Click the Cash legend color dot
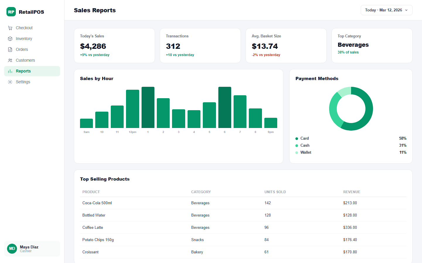The height and width of the screenshot is (263, 422). [297, 146]
